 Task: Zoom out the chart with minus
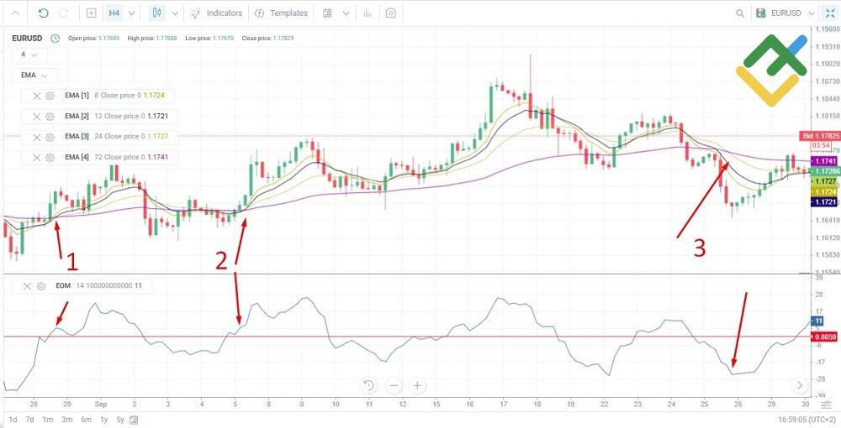tap(394, 385)
